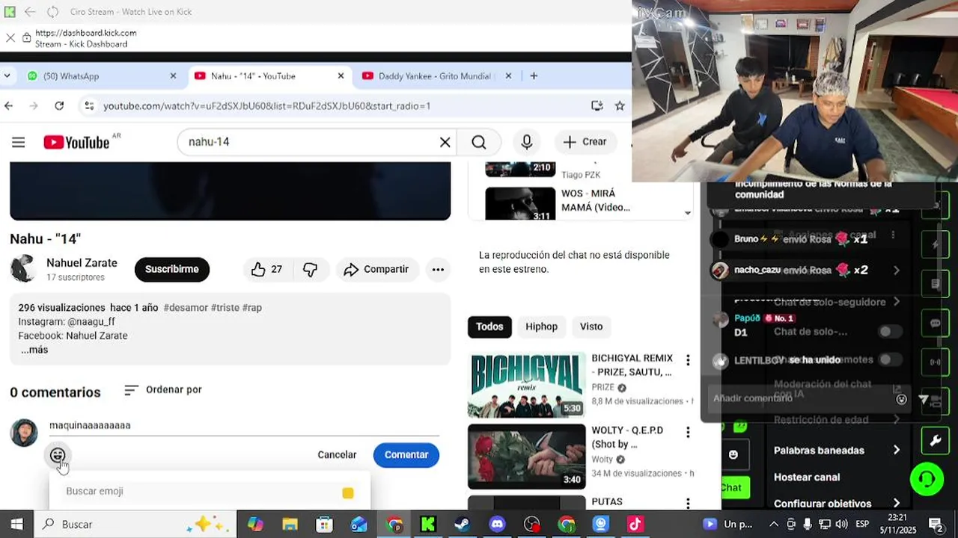Viewport: 958px width, 538px height.
Task: Open more options for BICHIGYAL REMIX video
Action: tap(688, 360)
